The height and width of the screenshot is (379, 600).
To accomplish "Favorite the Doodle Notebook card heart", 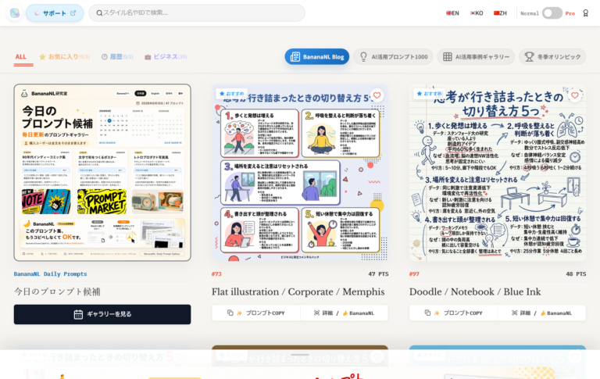I will (575, 95).
